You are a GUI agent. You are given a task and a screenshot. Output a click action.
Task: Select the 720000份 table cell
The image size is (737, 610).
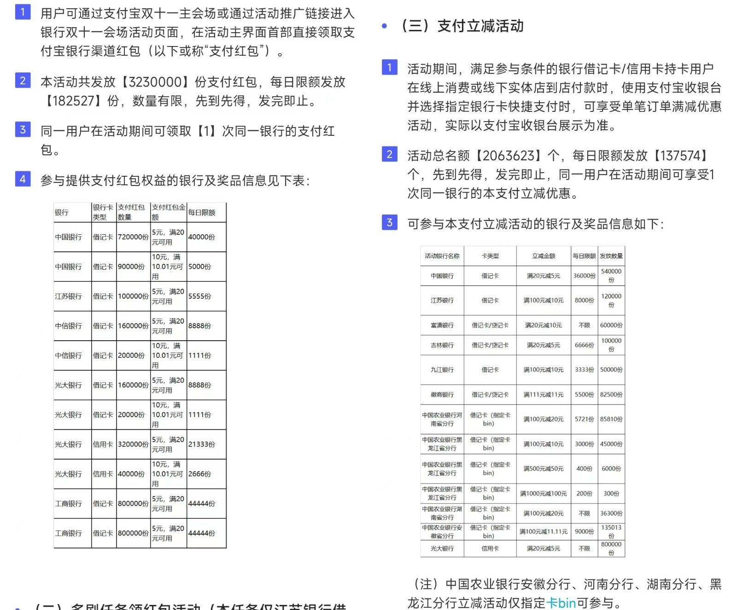(x=133, y=237)
